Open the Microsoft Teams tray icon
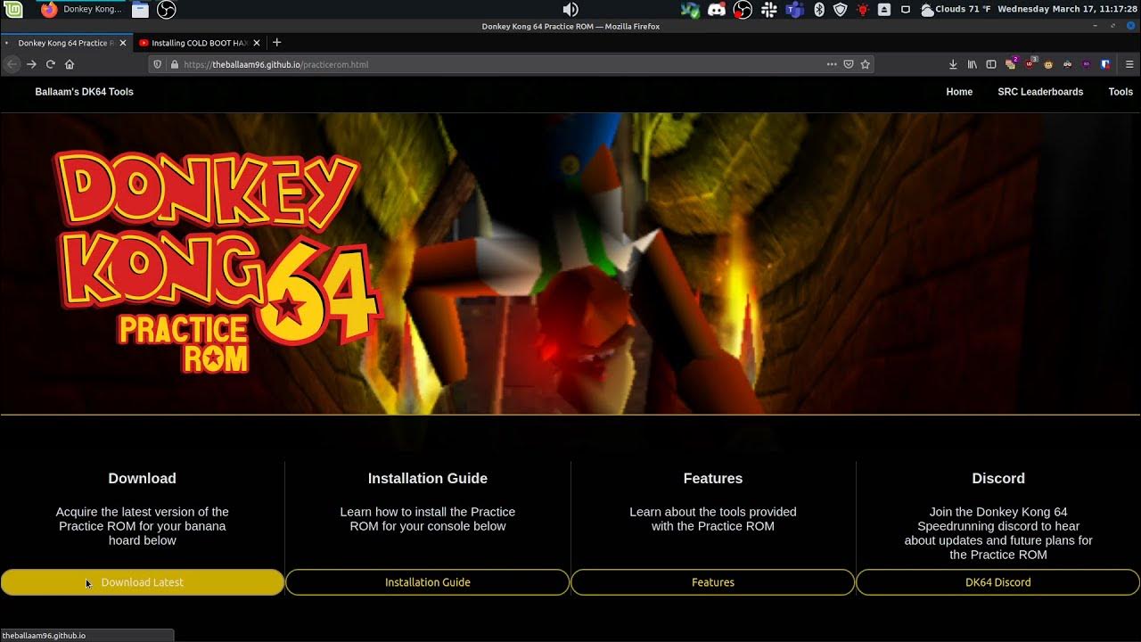This screenshot has height=642, width=1141. 794,9
